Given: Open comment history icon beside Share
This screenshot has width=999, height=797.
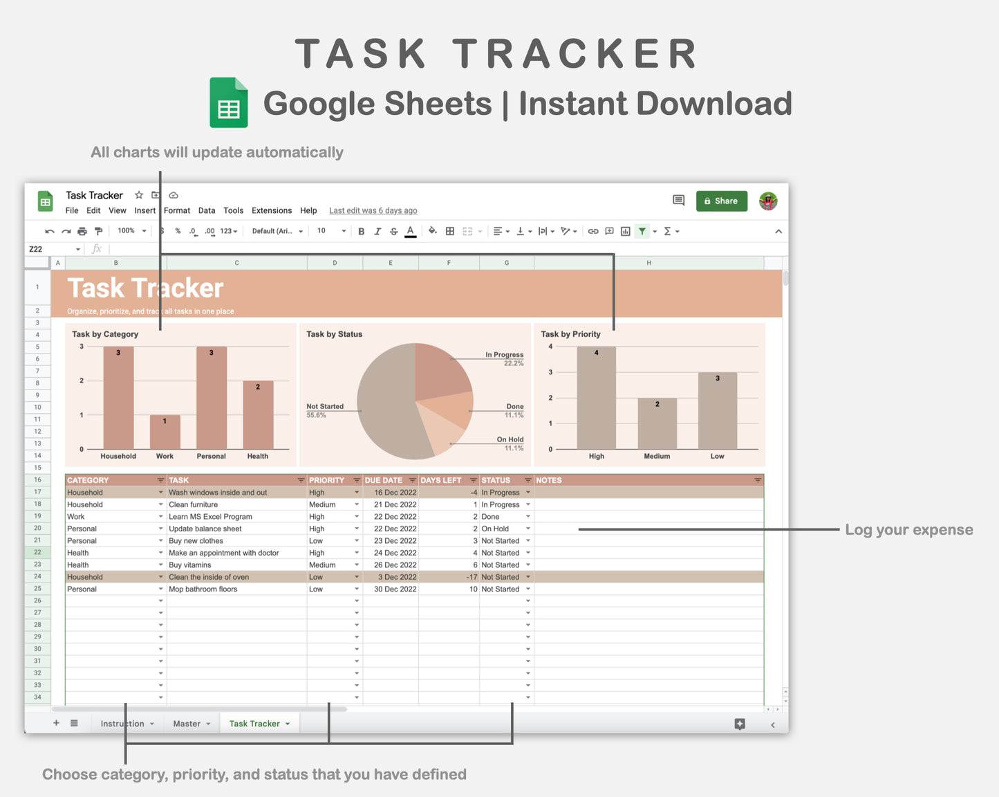Looking at the screenshot, I should pos(678,201).
